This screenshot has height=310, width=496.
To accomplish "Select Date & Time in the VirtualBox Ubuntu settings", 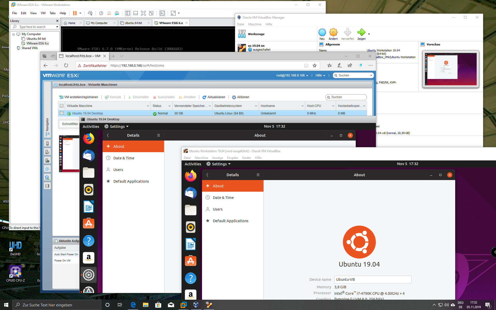I will pyautogui.click(x=223, y=198).
